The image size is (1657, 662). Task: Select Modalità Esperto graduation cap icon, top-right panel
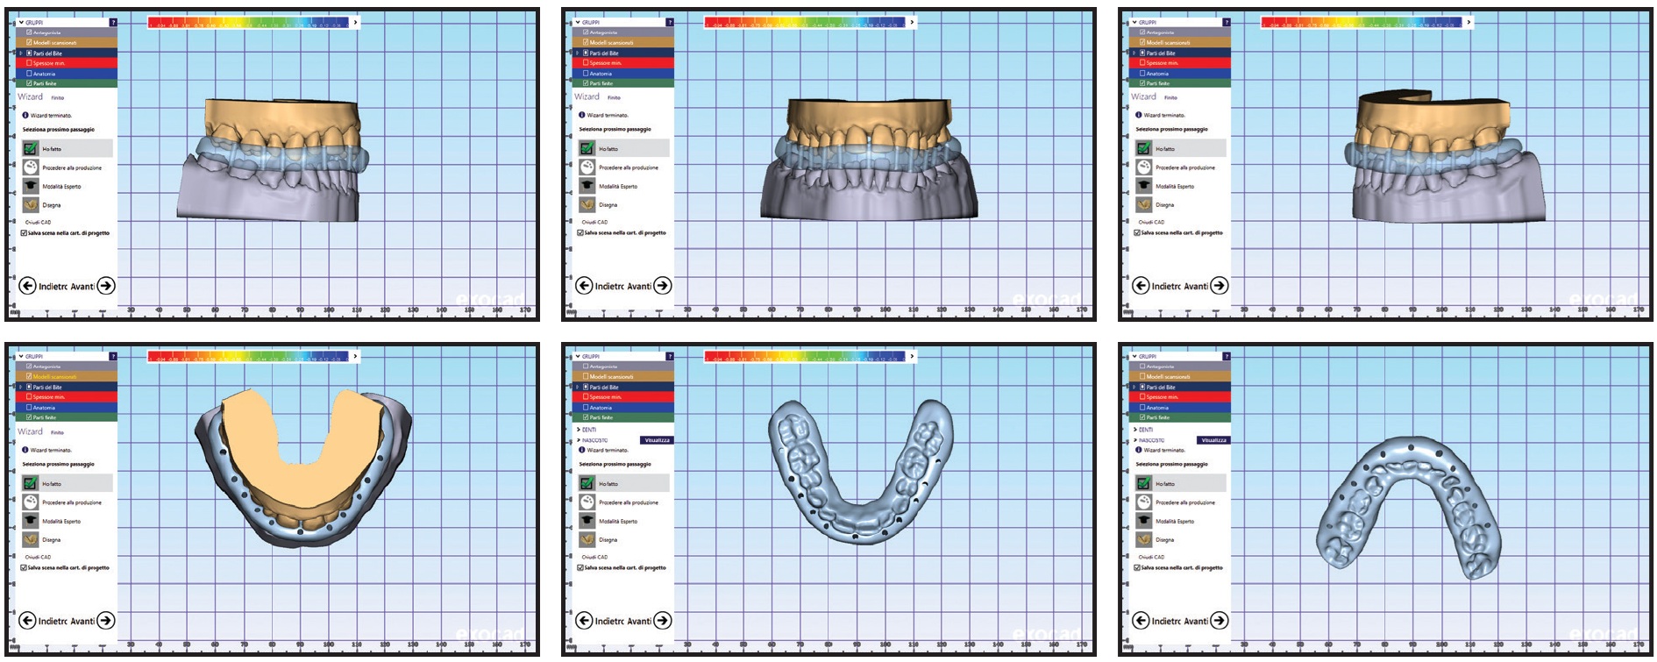[1144, 186]
